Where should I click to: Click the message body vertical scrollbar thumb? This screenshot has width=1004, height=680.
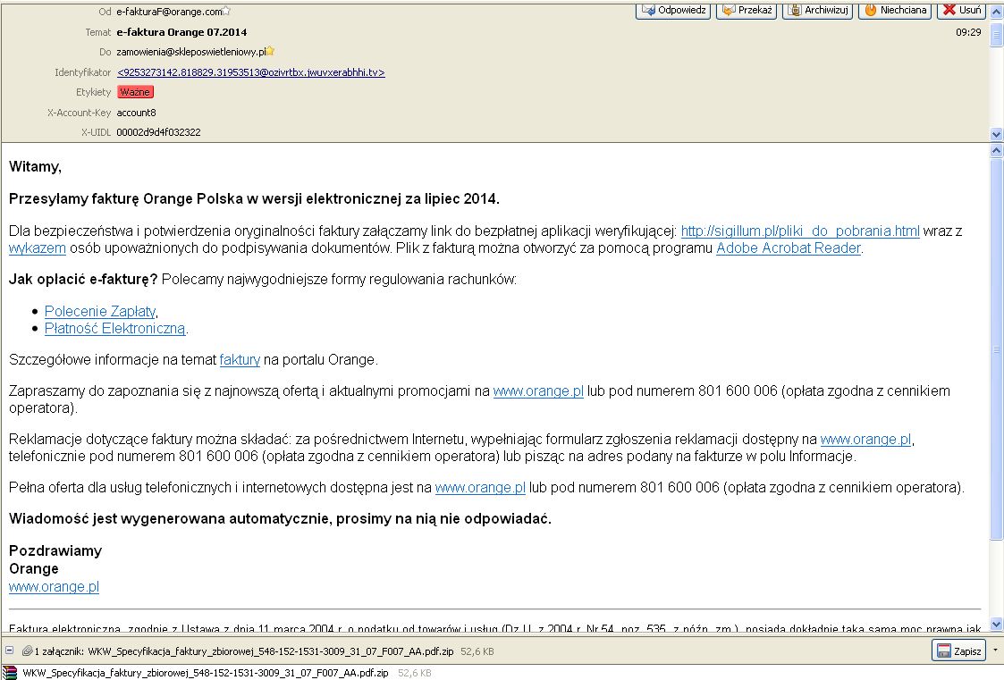[996, 349]
